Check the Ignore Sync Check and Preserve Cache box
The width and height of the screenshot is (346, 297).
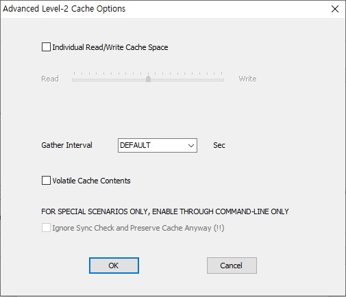pos(46,228)
